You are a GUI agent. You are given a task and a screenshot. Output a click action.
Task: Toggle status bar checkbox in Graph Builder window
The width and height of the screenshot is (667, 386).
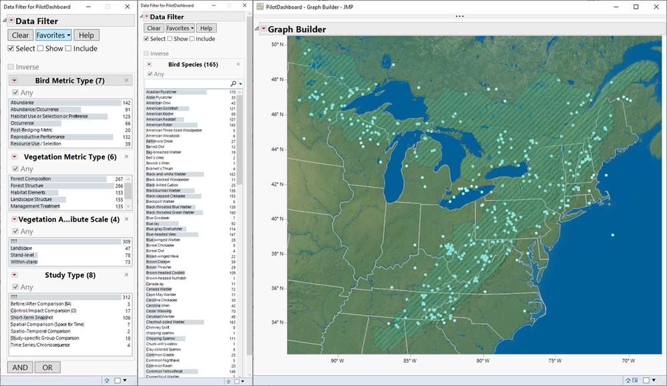pyautogui.click(x=646, y=380)
